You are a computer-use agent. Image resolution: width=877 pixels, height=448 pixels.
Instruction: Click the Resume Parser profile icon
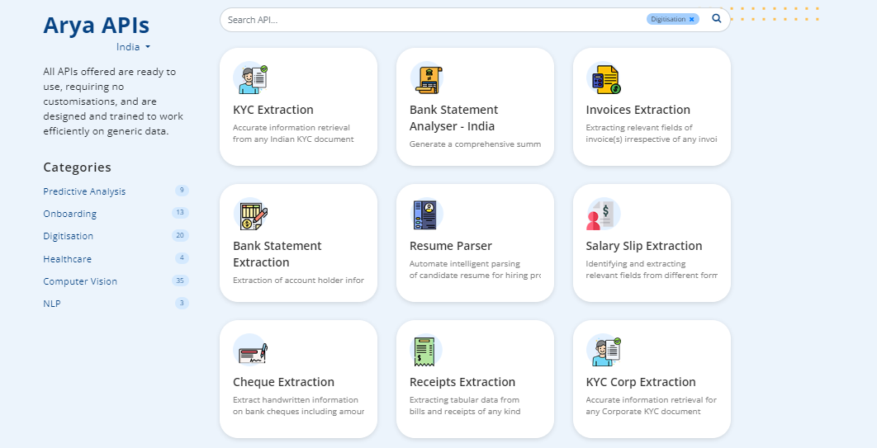427,215
